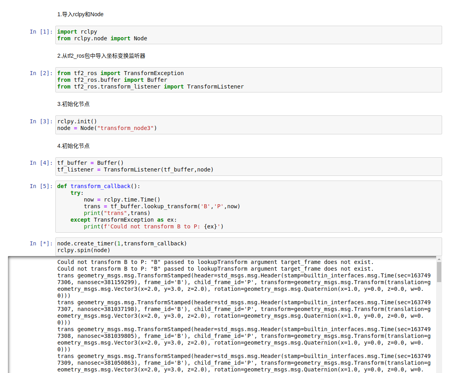Click the In [2] cell prompt
This screenshot has height=373, width=450.
41,73
